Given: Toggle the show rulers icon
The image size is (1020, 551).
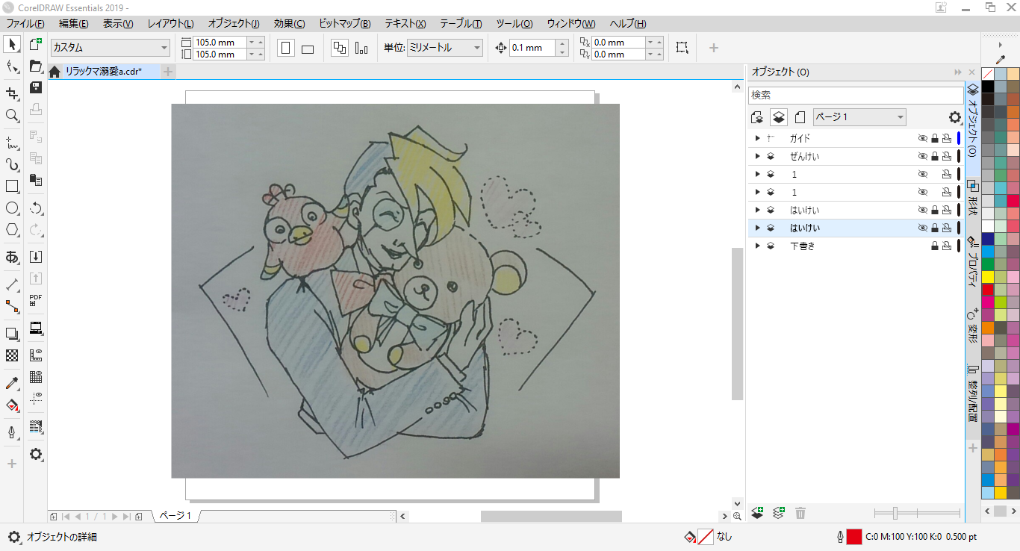Looking at the screenshot, I should [35, 355].
